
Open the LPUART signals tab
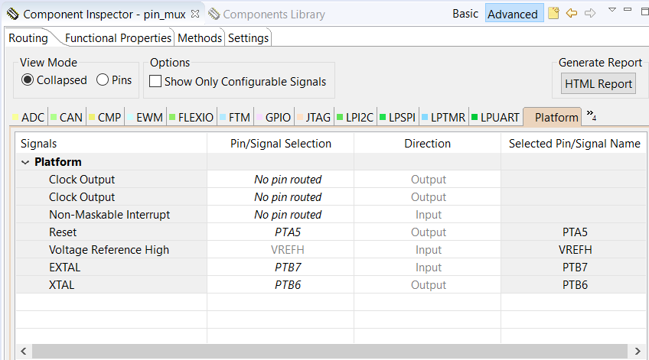tap(500, 118)
